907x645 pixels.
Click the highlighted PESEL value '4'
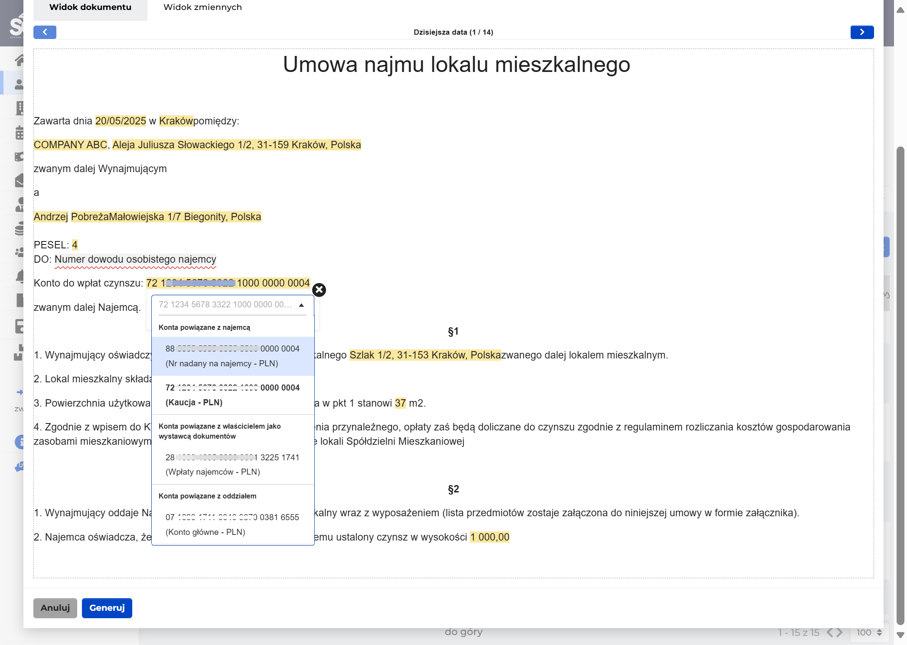tap(75, 245)
